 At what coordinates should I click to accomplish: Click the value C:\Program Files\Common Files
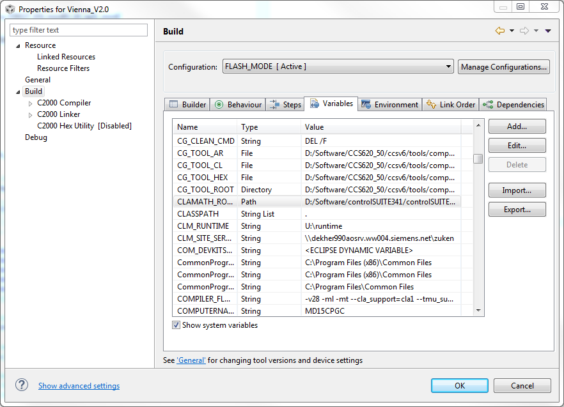pos(359,287)
